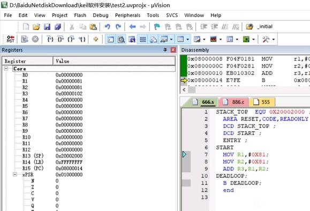Open the Tools menu
310x211 pixels.
pyautogui.click(x=153, y=15)
